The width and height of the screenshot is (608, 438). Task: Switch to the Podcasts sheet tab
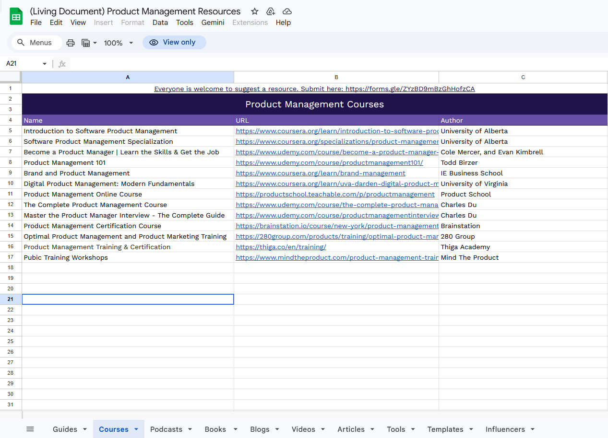click(166, 429)
